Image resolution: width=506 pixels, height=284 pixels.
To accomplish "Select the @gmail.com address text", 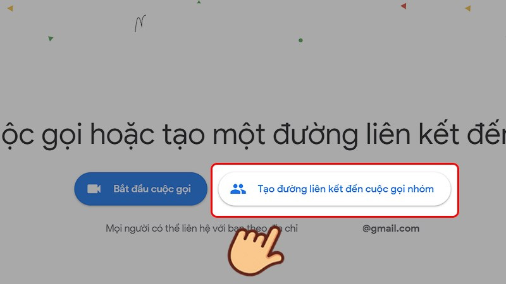I will 391,228.
